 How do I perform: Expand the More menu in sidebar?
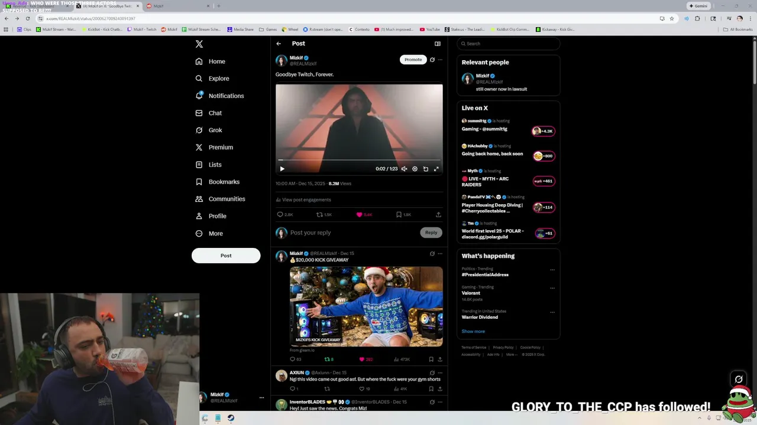209,233
